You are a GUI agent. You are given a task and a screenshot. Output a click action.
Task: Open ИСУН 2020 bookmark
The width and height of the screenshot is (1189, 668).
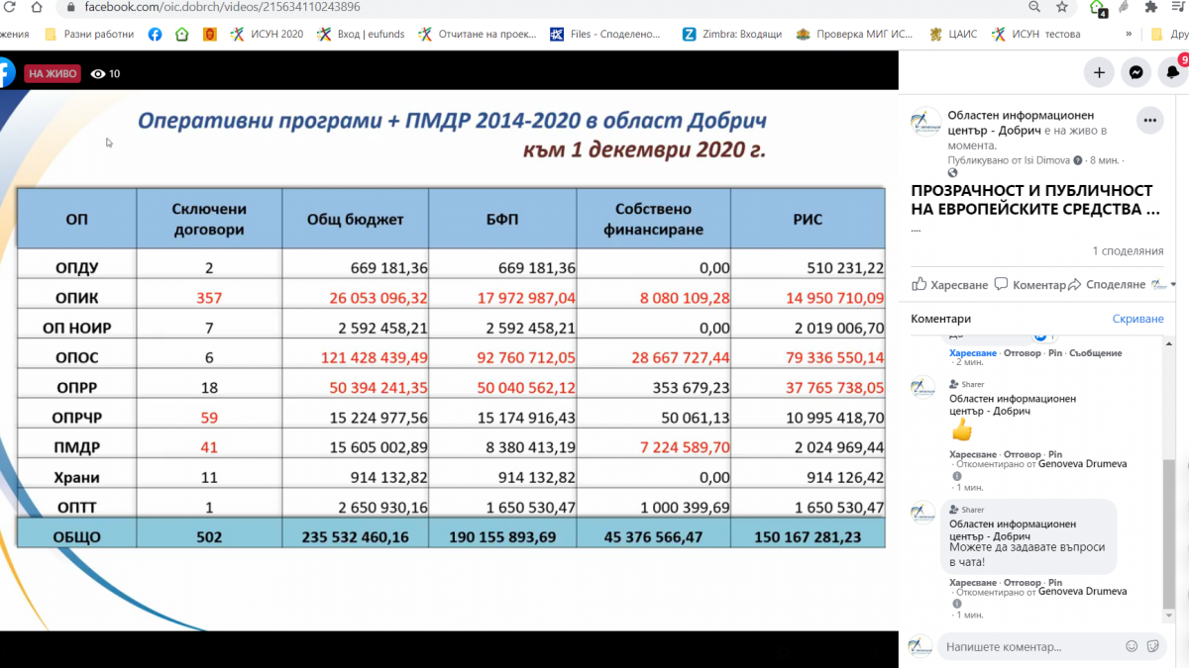click(x=267, y=34)
